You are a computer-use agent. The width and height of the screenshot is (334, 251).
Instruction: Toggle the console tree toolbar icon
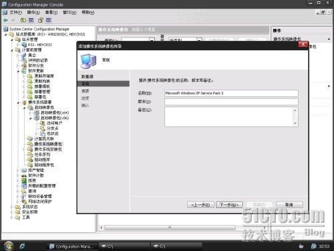click(31, 20)
